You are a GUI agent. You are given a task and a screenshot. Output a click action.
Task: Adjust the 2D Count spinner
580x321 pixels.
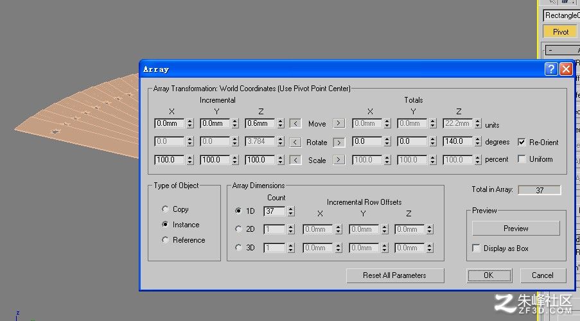291,229
